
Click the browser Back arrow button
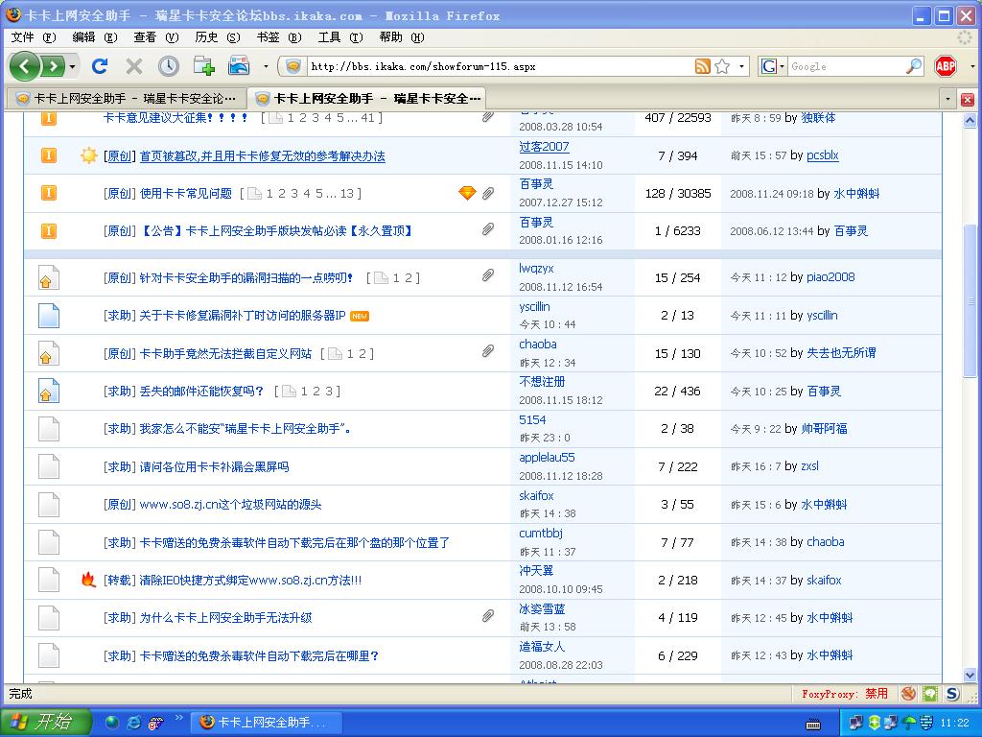[x=25, y=66]
